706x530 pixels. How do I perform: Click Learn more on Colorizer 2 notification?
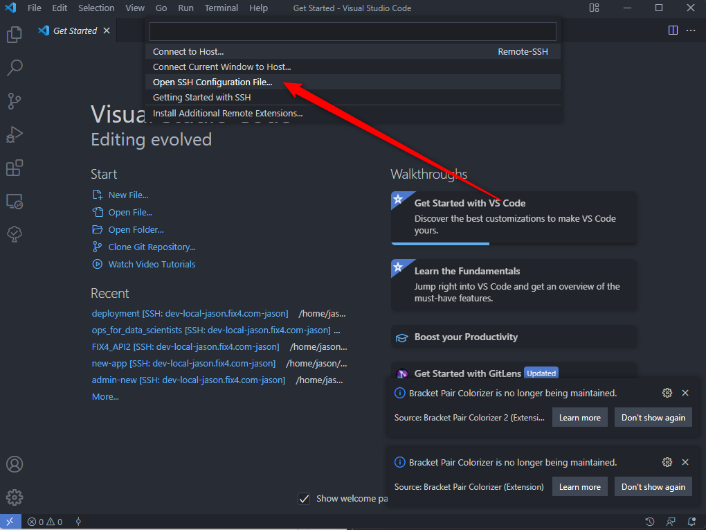[580, 417]
